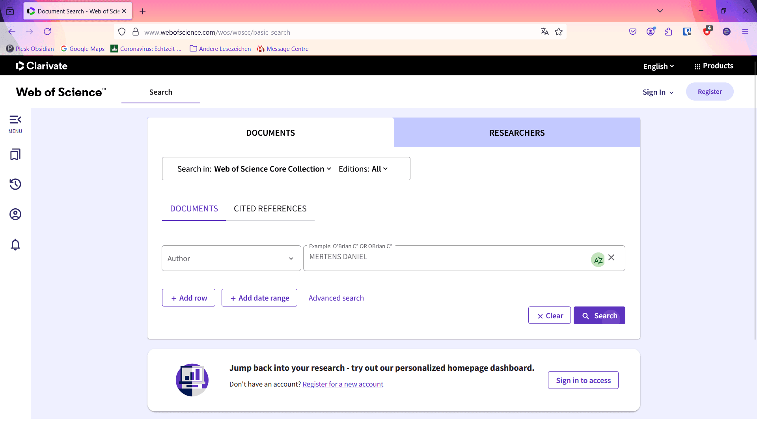Expand the Sign In dropdown
The width and height of the screenshot is (757, 426).
pos(658,92)
